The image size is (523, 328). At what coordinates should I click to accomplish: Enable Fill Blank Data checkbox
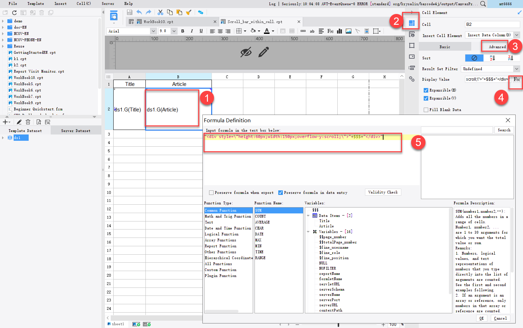tap(426, 110)
